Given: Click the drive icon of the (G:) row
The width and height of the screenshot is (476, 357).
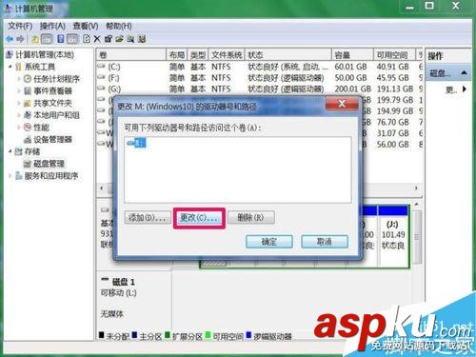Looking at the screenshot, I should click(101, 89).
